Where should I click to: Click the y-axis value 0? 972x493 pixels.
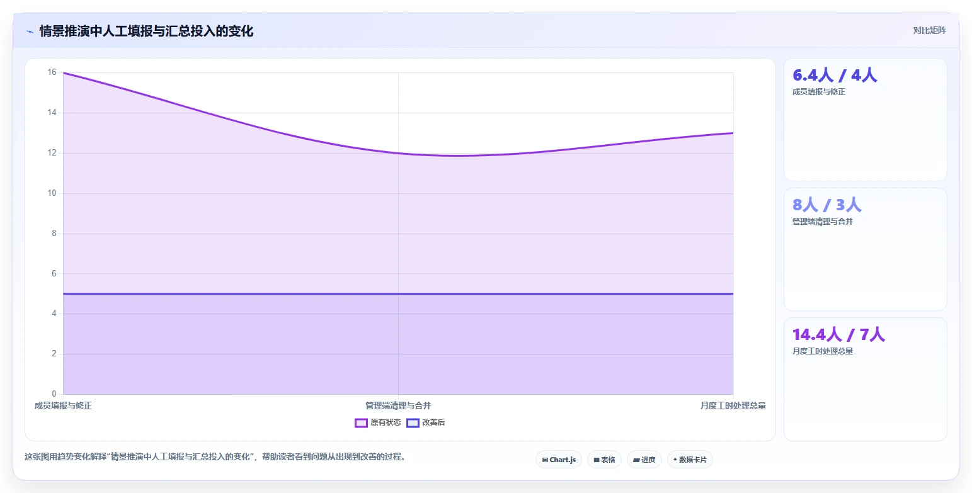point(54,394)
